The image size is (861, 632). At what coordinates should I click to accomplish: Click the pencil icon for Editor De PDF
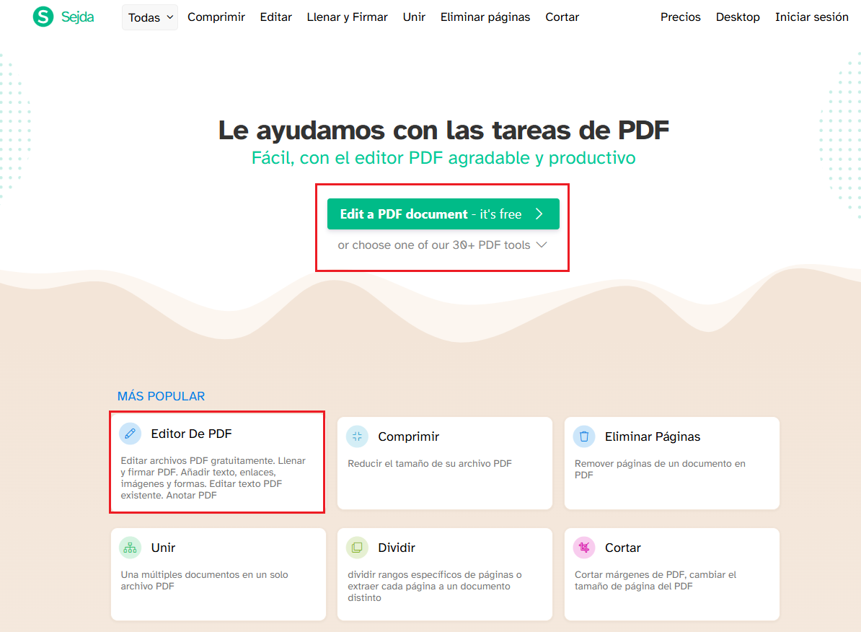(x=130, y=434)
